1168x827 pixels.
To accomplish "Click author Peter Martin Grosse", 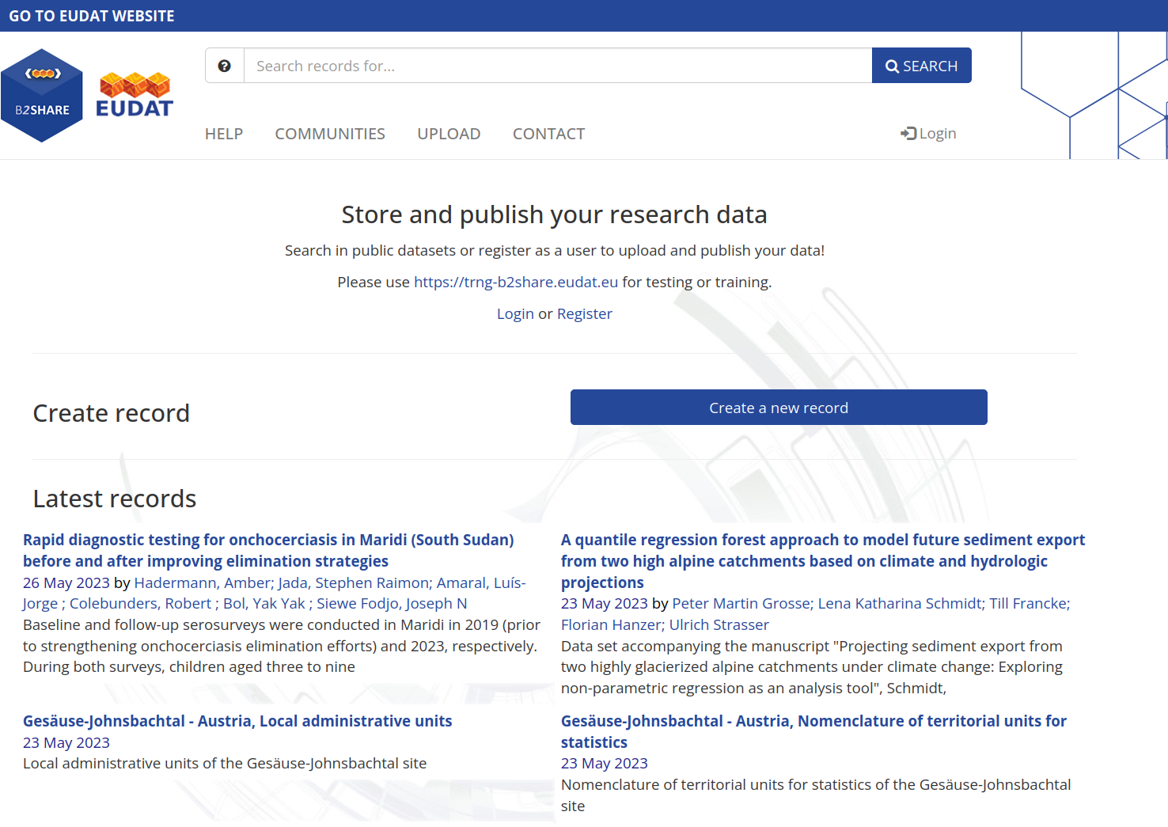I will point(741,603).
